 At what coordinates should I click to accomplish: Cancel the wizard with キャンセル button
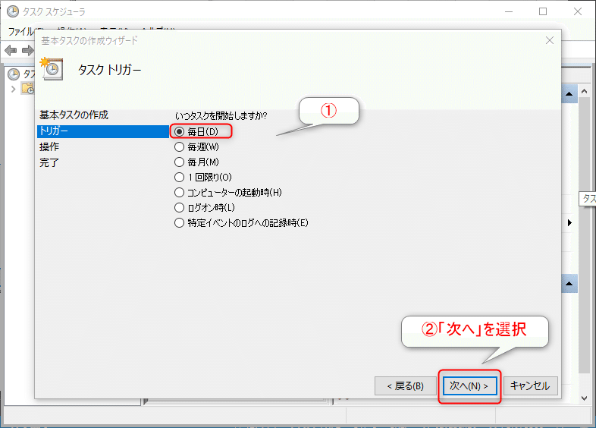(x=530, y=386)
